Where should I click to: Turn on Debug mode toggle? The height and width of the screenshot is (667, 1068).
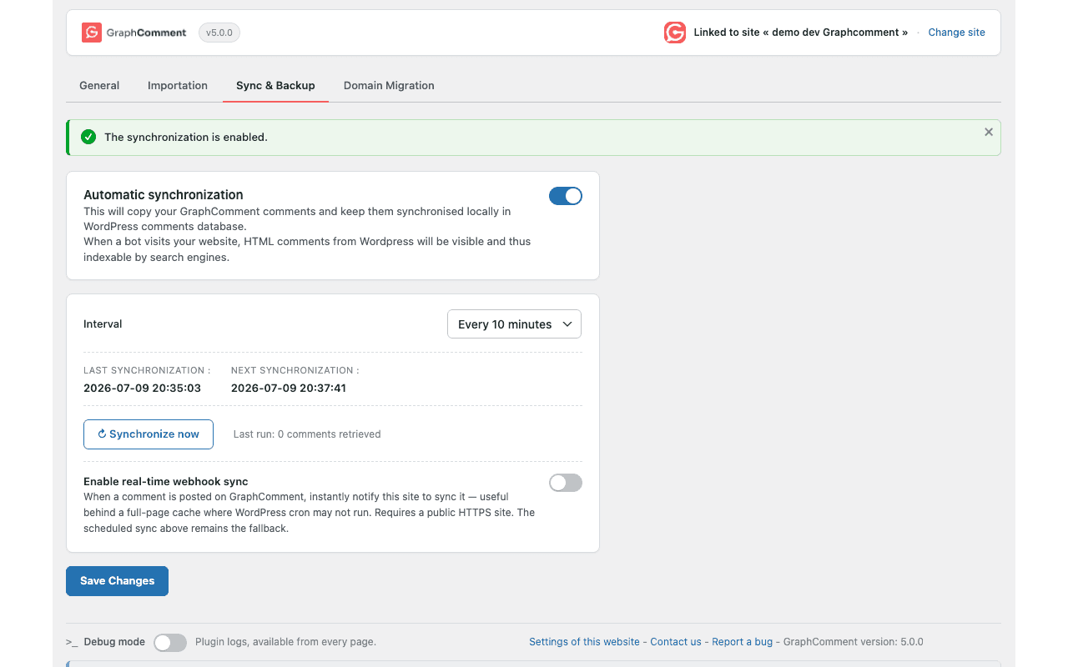[x=170, y=642]
